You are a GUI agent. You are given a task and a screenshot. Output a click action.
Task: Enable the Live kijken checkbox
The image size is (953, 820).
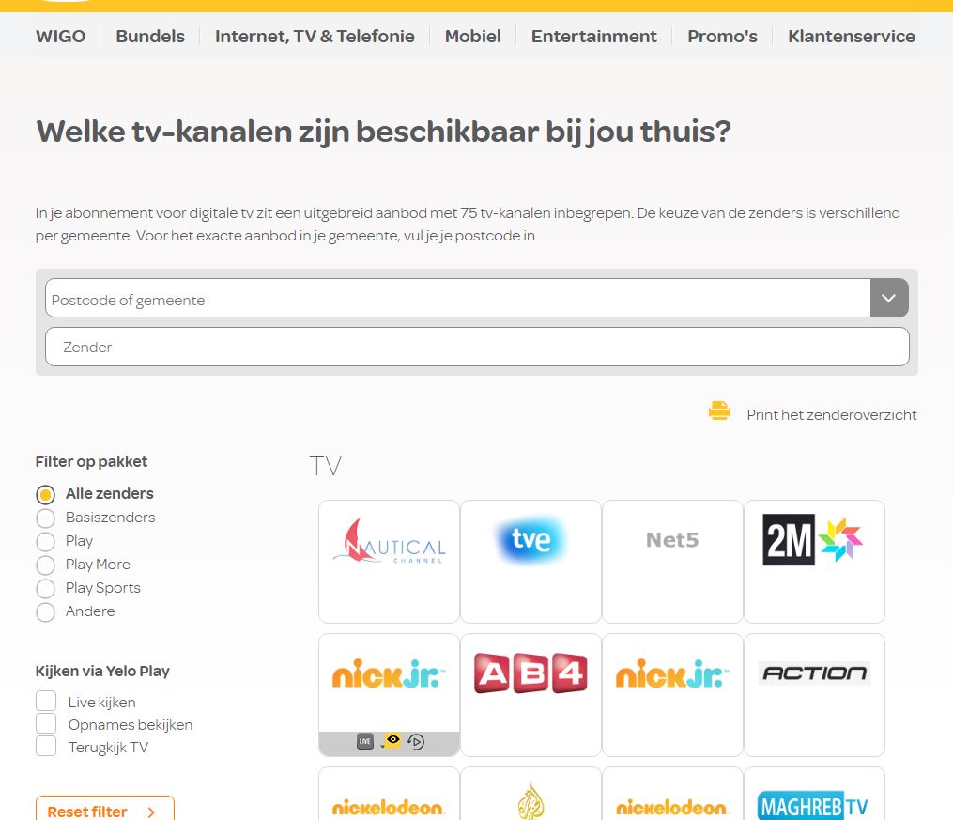coord(46,701)
